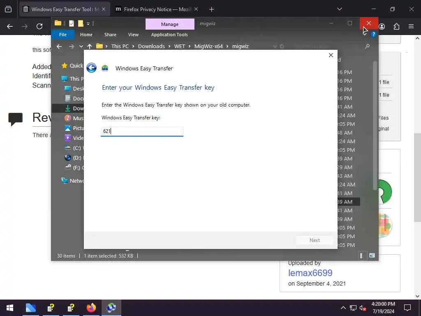Open Desktop in the navigation pane
Viewport: 421px width, 316px height.
pyautogui.click(x=74, y=89)
